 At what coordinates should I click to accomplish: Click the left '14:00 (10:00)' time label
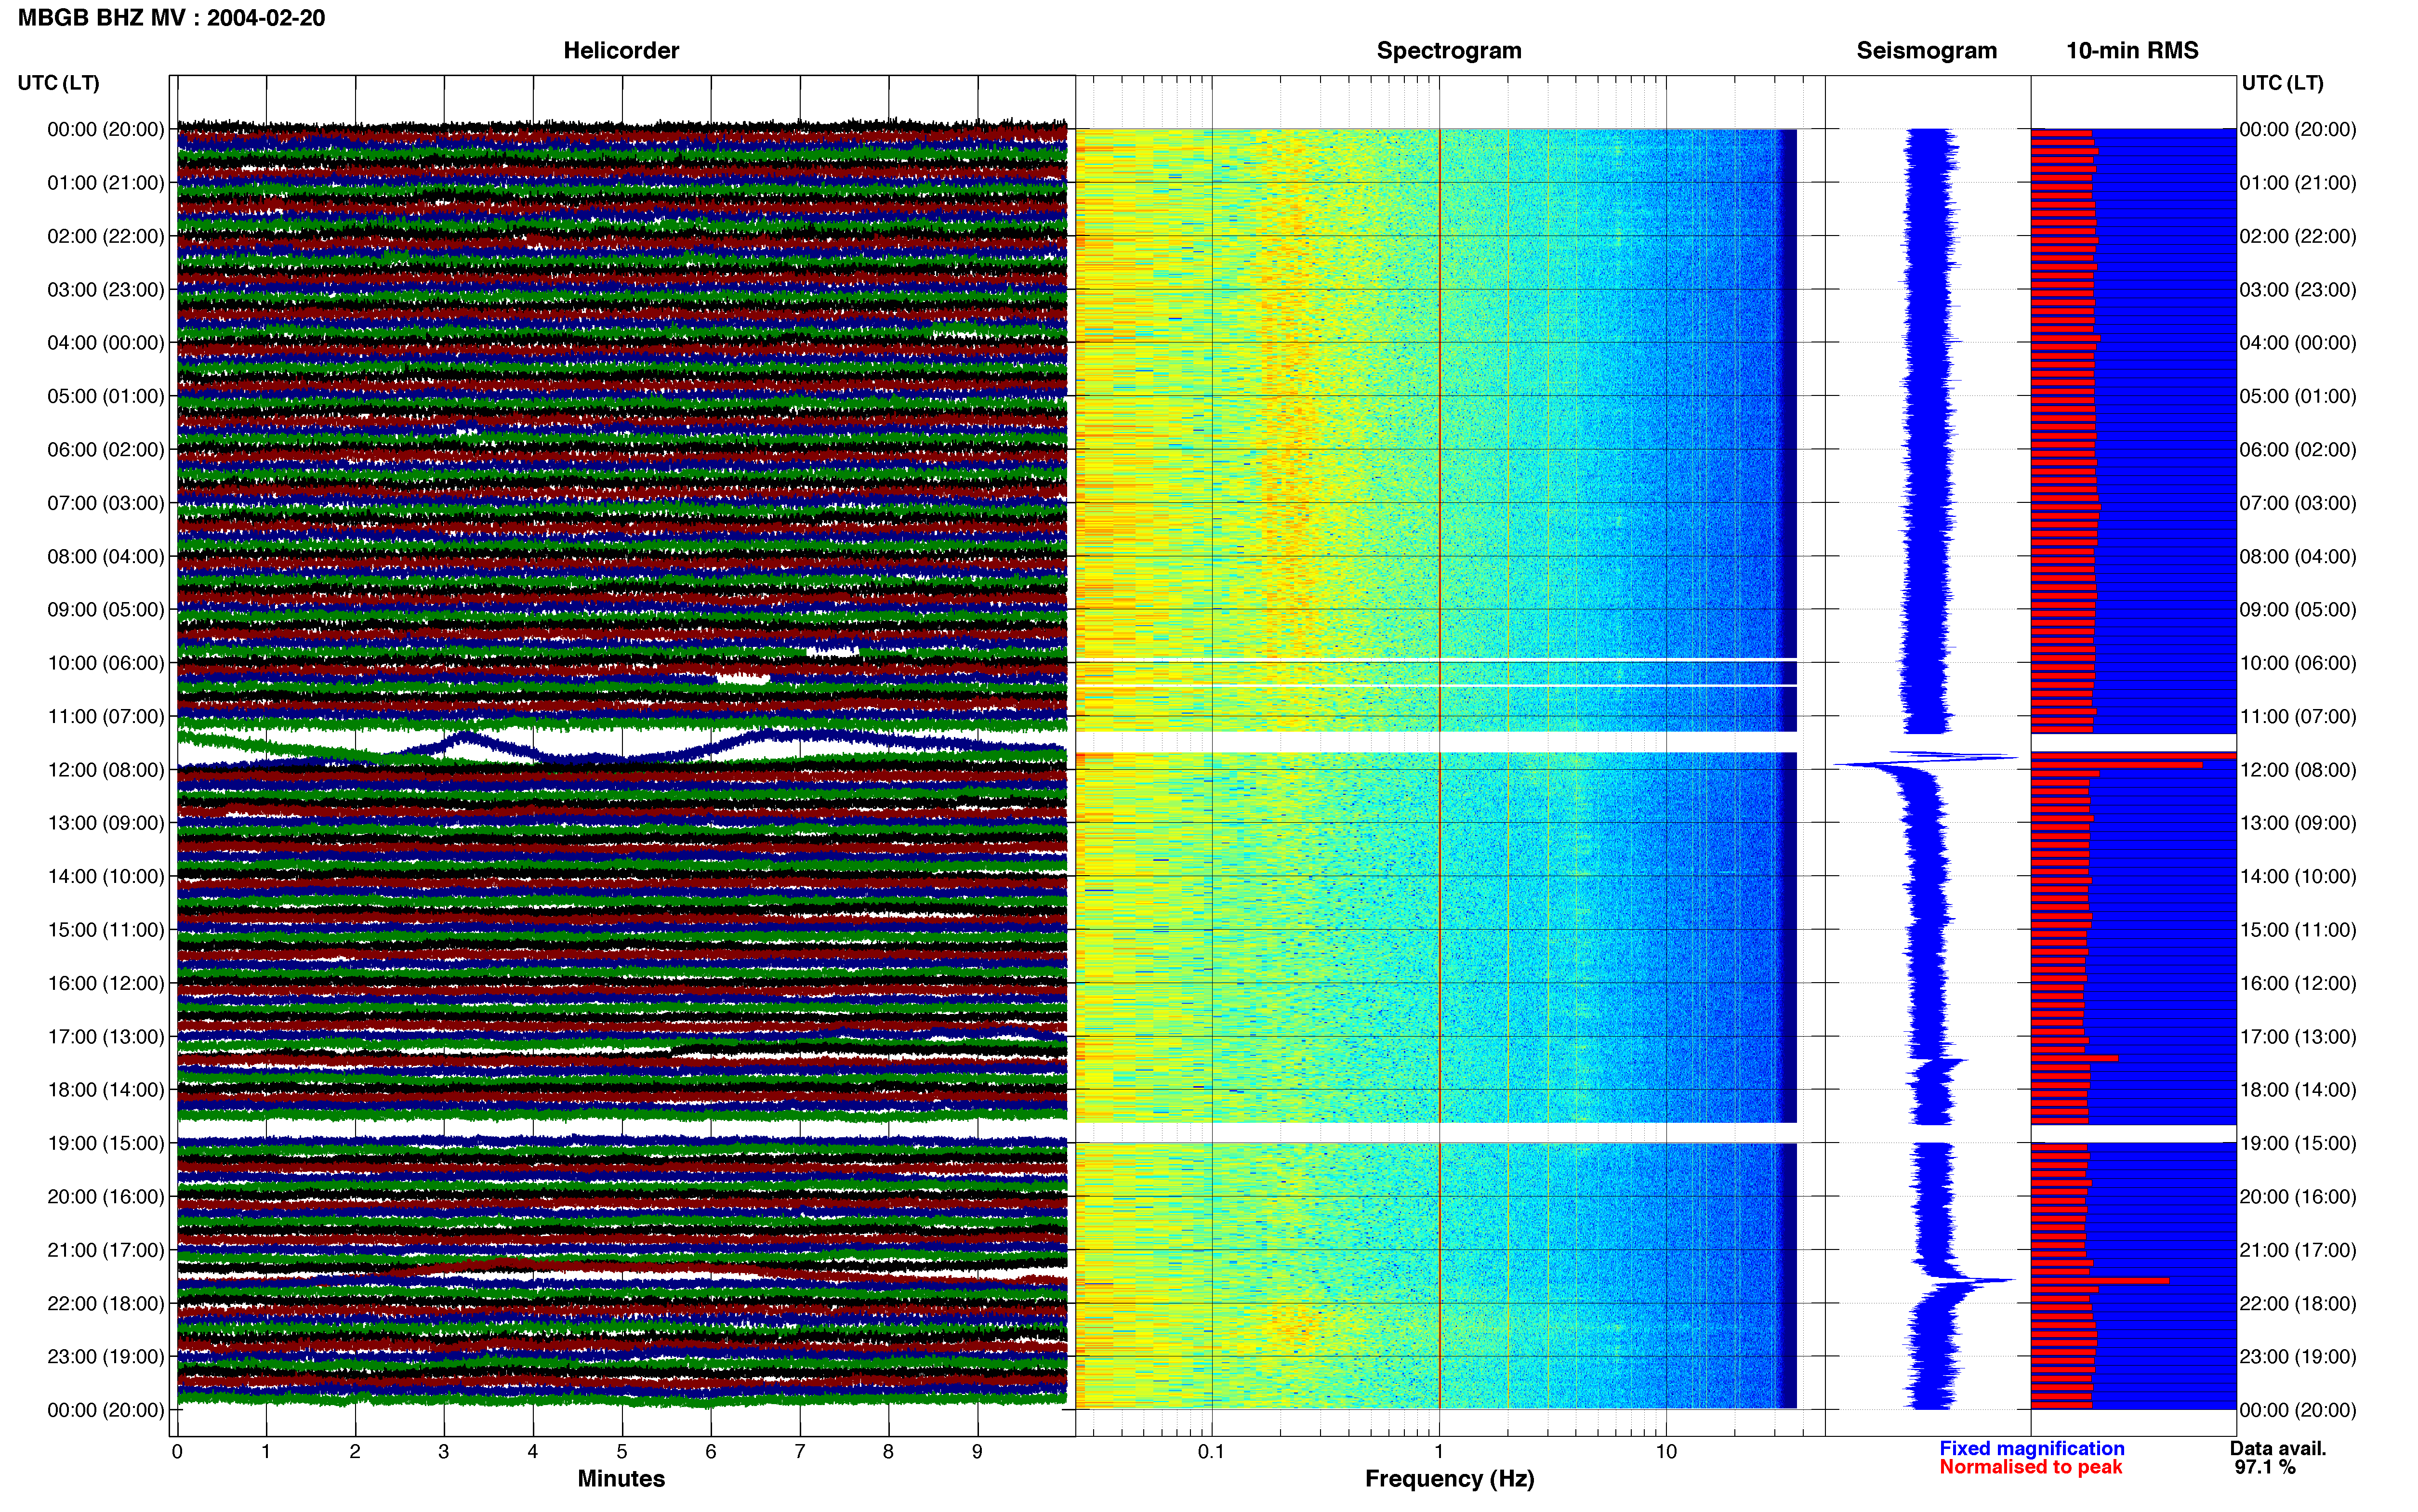tap(106, 876)
